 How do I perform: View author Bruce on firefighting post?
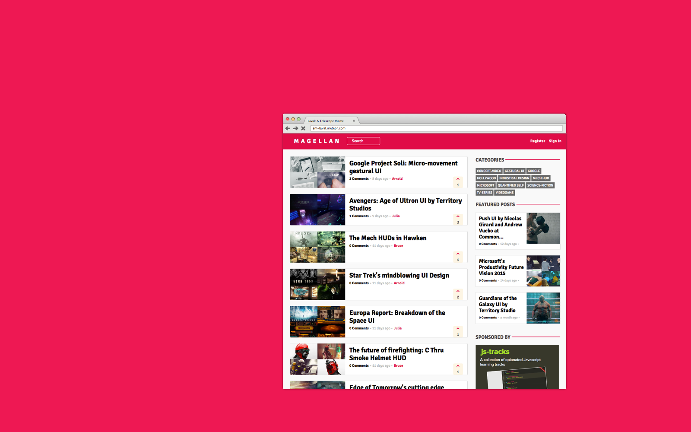pos(399,366)
